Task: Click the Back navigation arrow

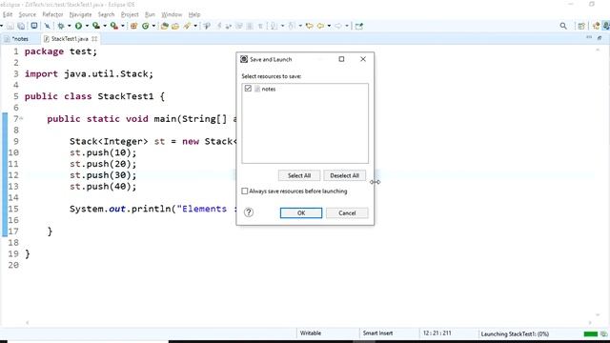Action: 320,26
